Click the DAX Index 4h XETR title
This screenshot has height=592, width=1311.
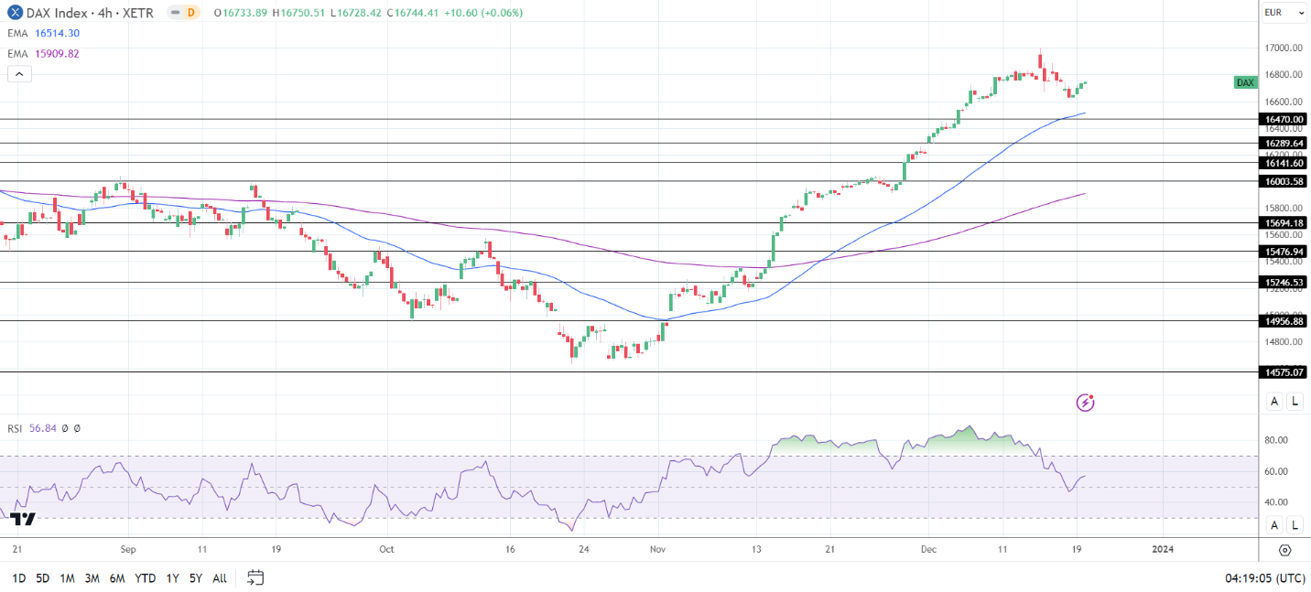click(x=92, y=13)
